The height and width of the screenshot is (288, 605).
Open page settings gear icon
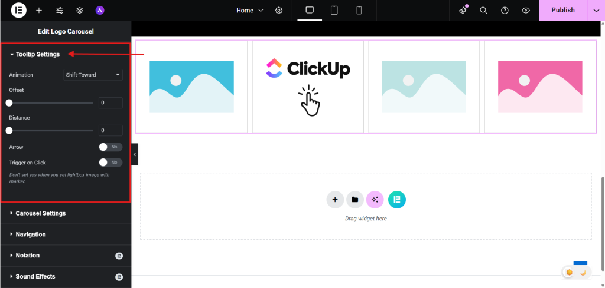(x=279, y=11)
